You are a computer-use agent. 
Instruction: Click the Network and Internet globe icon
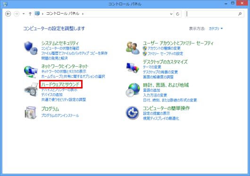click(x=31, y=72)
